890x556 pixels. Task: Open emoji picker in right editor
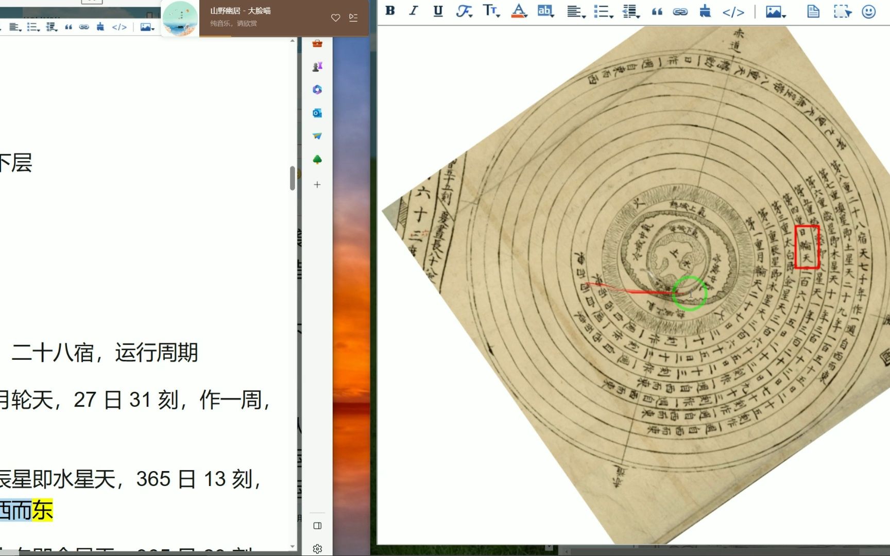(869, 11)
